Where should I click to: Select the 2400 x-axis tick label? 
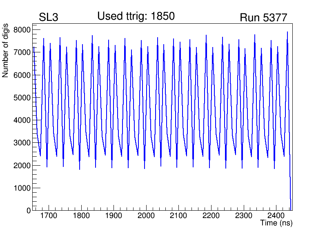coord(276,216)
